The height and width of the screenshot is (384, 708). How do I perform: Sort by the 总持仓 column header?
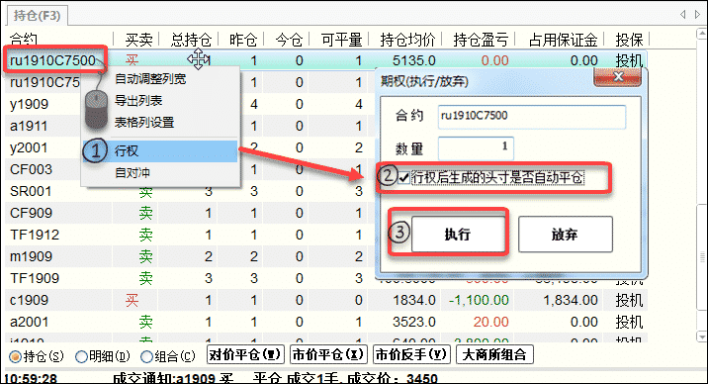tap(191, 40)
